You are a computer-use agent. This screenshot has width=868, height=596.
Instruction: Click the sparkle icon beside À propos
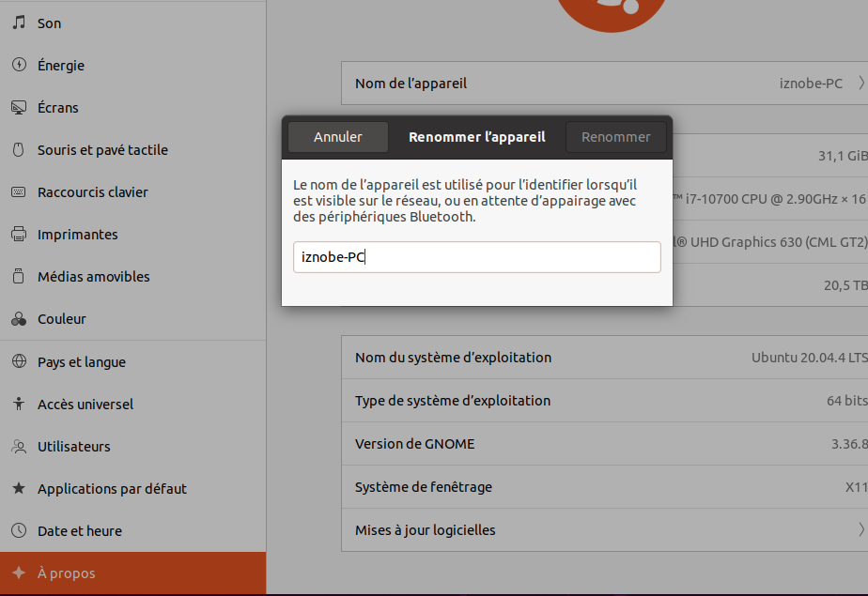pyautogui.click(x=19, y=573)
